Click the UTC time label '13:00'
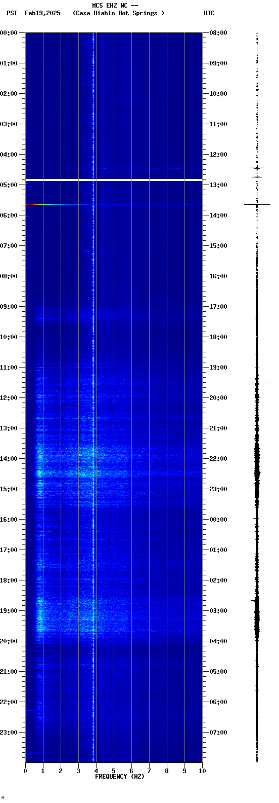The height and width of the screenshot is (803, 279). tap(218, 185)
